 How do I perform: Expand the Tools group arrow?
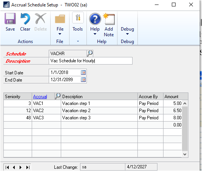(78, 41)
